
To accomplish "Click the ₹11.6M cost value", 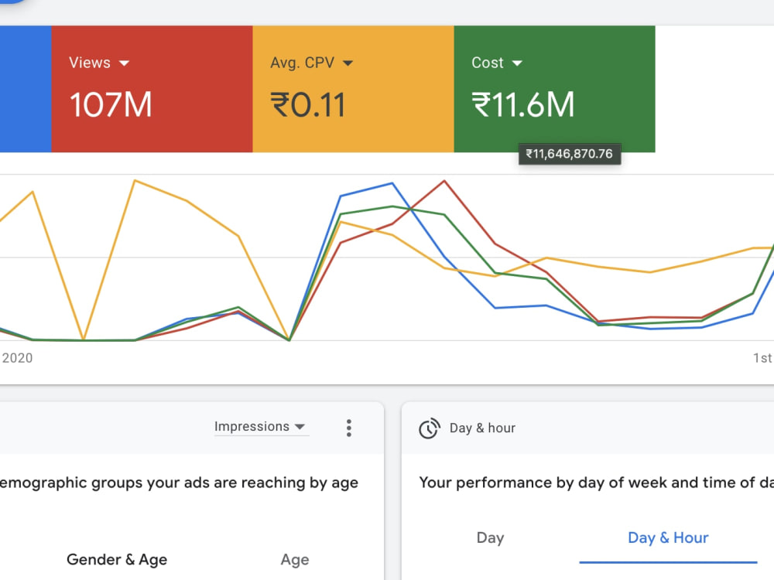I will 523,104.
